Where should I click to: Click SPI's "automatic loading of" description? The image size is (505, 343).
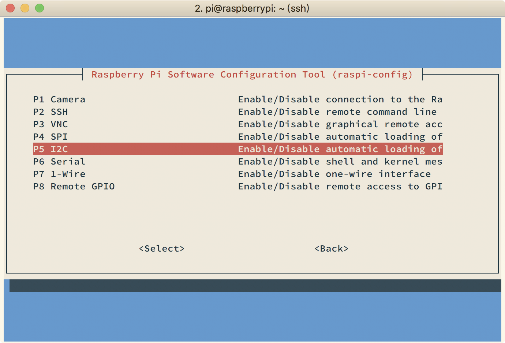click(x=384, y=137)
